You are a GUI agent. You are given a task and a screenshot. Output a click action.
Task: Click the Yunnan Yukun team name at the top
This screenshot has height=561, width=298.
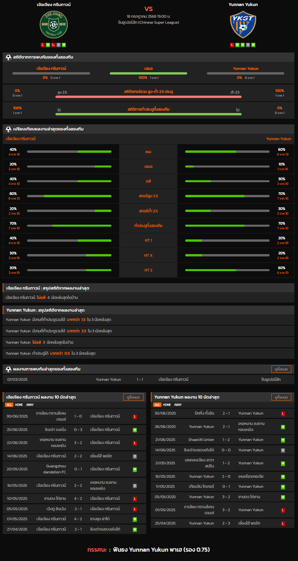pyautogui.click(x=243, y=5)
